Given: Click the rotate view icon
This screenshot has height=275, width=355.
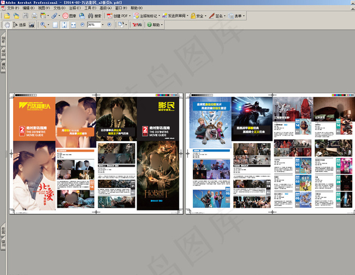Looking at the screenshot, I should point(121,25).
